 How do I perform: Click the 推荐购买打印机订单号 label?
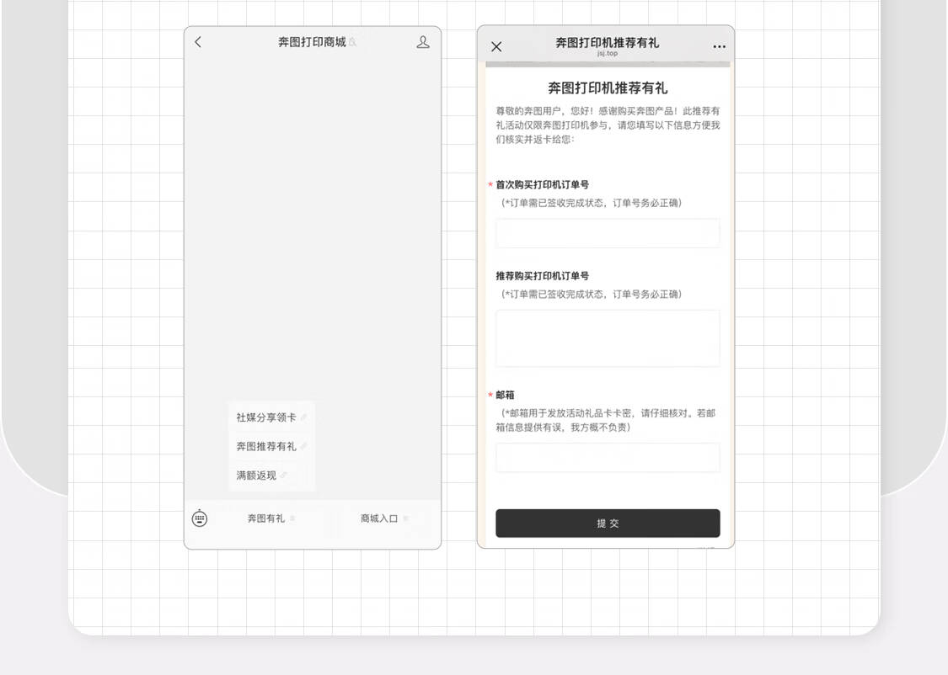click(x=543, y=276)
